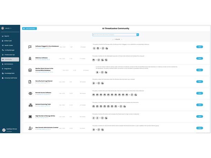Click the network icon beside Network Scanning Tools
Viewport: 211px width, 158px height.
point(30,105)
